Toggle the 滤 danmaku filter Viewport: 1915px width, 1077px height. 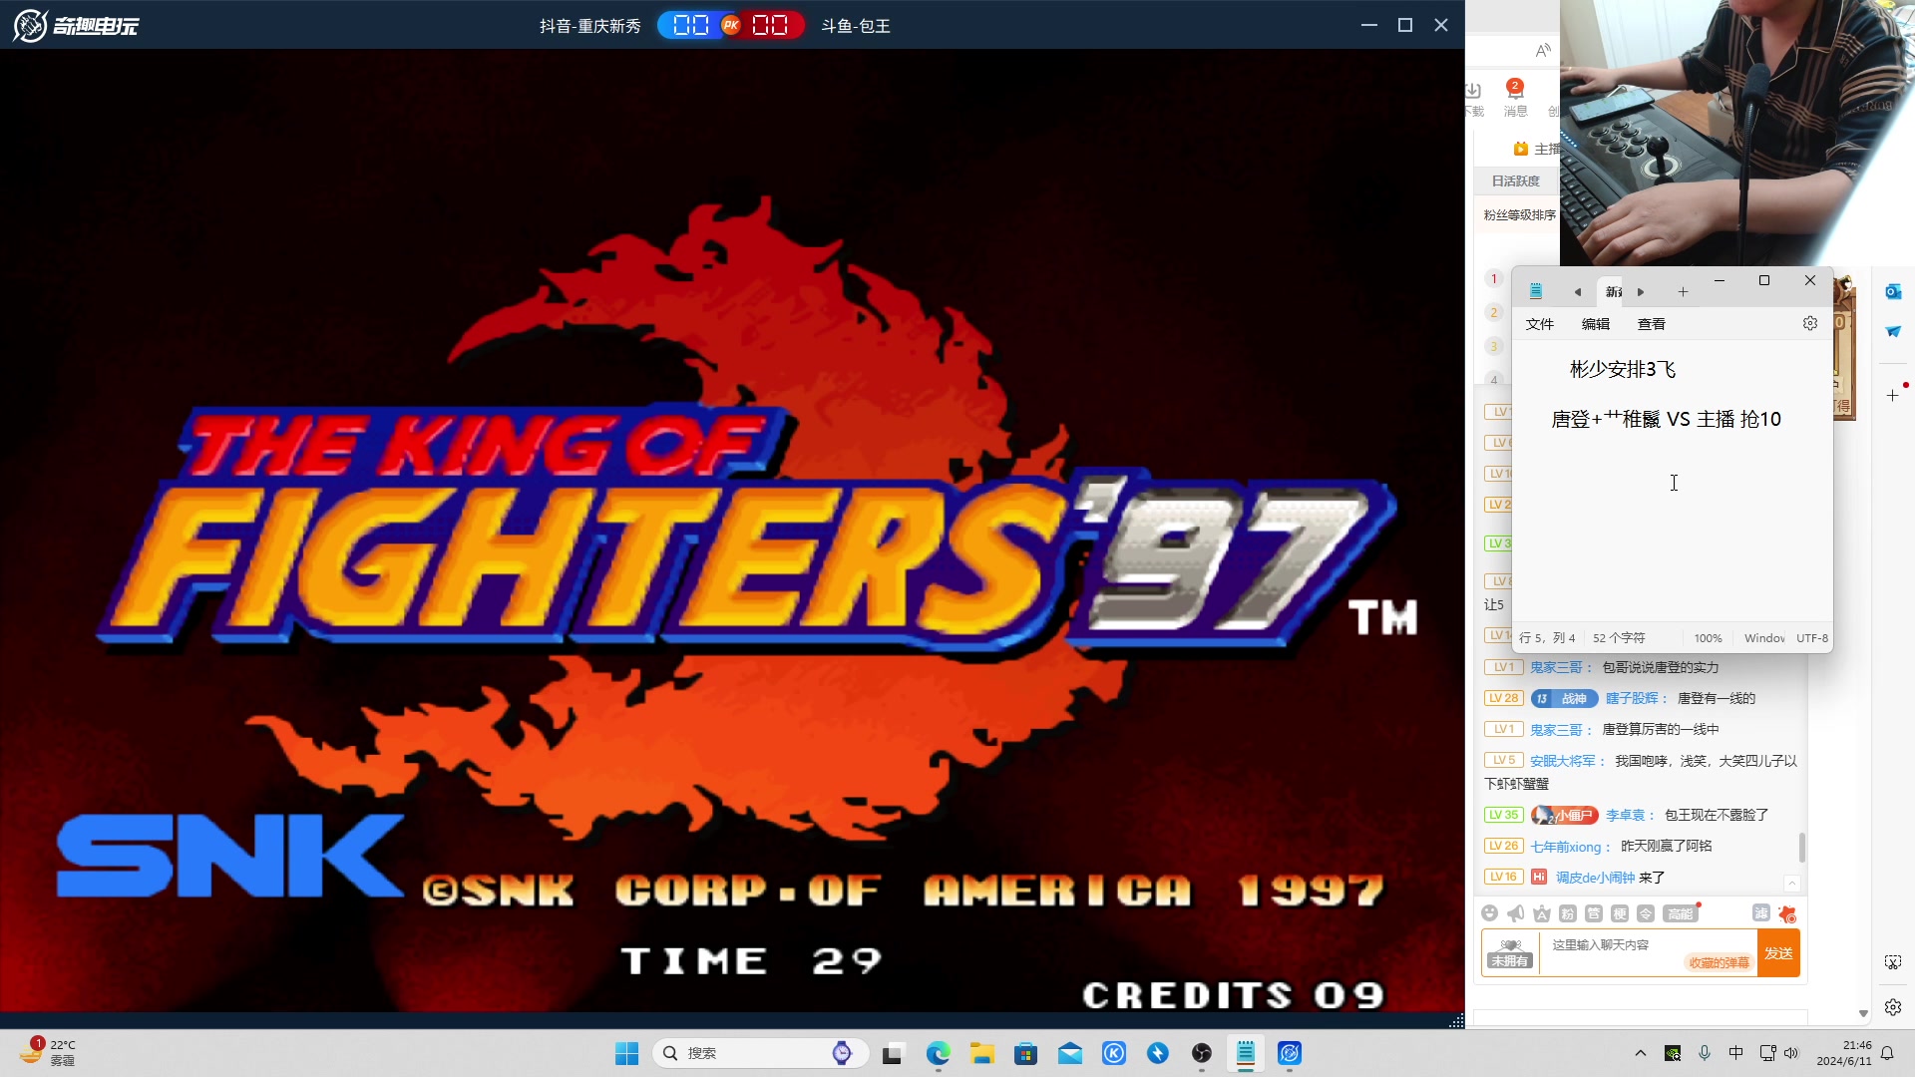(1761, 913)
